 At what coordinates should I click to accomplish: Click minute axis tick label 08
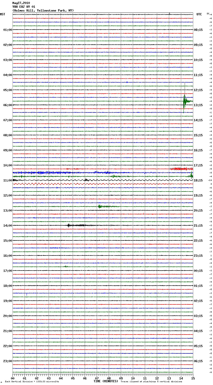coord(109,378)
